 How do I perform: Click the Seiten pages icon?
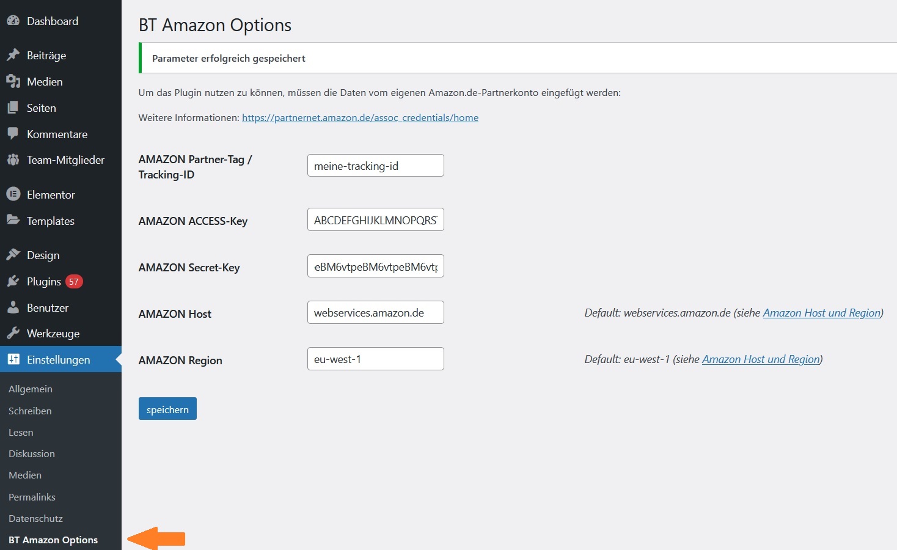[x=13, y=108]
